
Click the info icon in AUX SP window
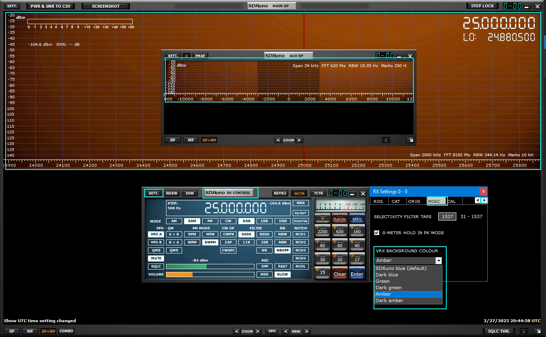click(386, 140)
